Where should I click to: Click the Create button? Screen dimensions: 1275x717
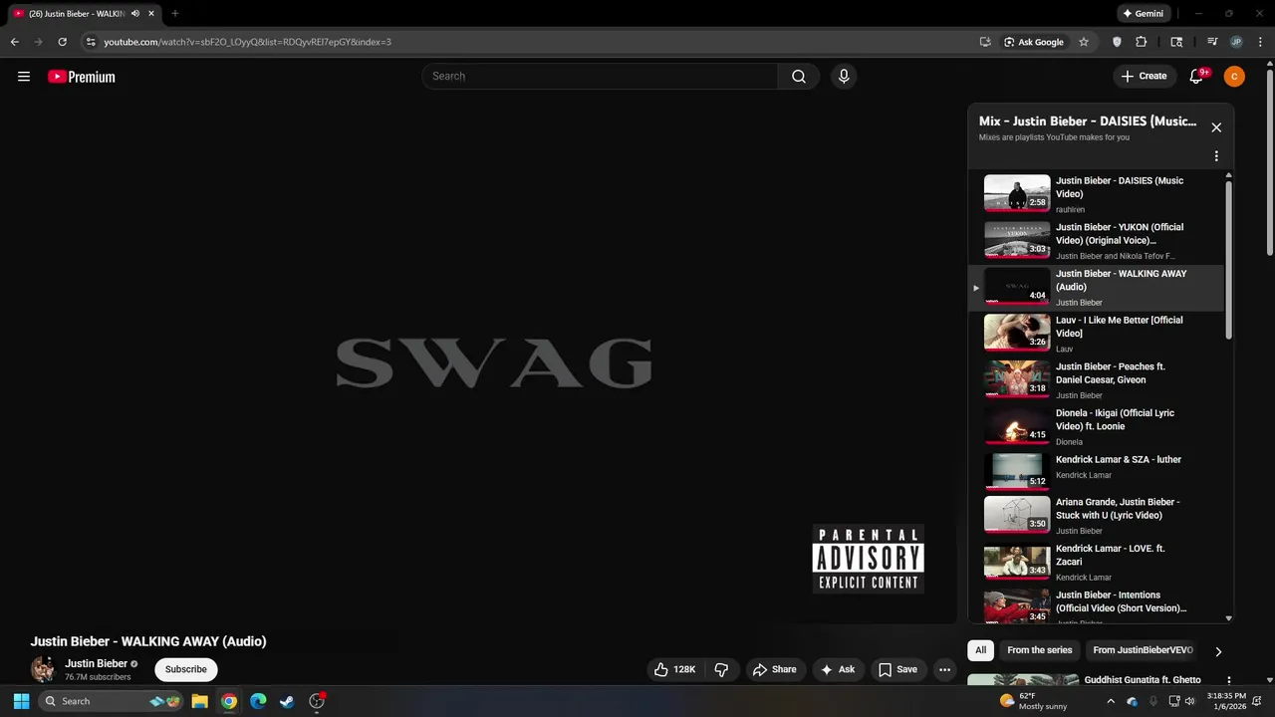1144,77
